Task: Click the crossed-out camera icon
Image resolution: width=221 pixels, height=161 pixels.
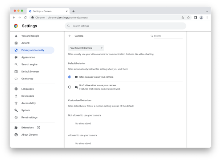Action: click(x=76, y=87)
